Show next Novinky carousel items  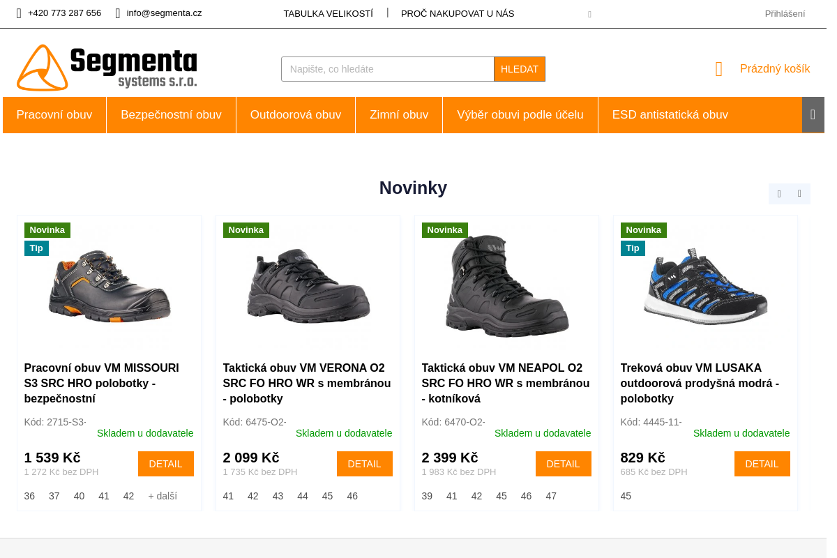point(799,194)
